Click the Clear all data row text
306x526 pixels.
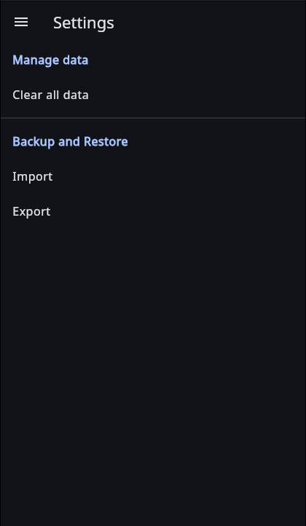coord(50,95)
